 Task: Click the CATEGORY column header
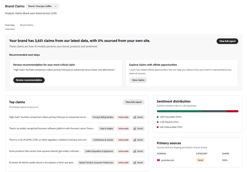pos(202,154)
